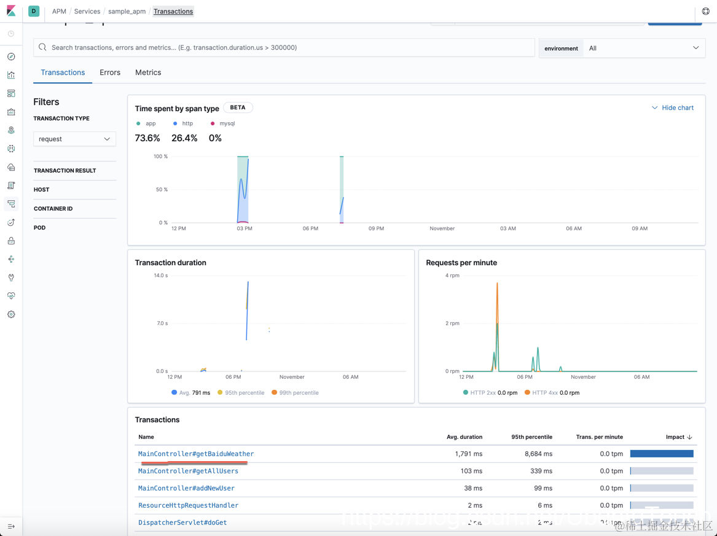Open the Machine Learning icon in sidebar
The height and width of the screenshot is (536, 717).
(x=11, y=149)
